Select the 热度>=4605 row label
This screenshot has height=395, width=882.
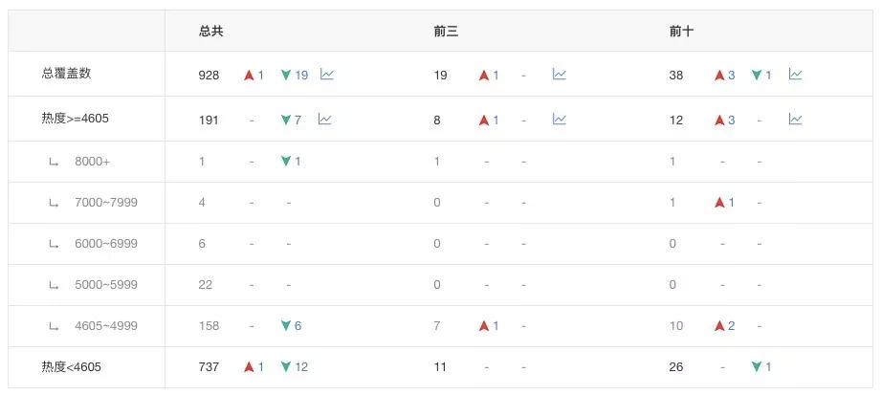click(72, 120)
